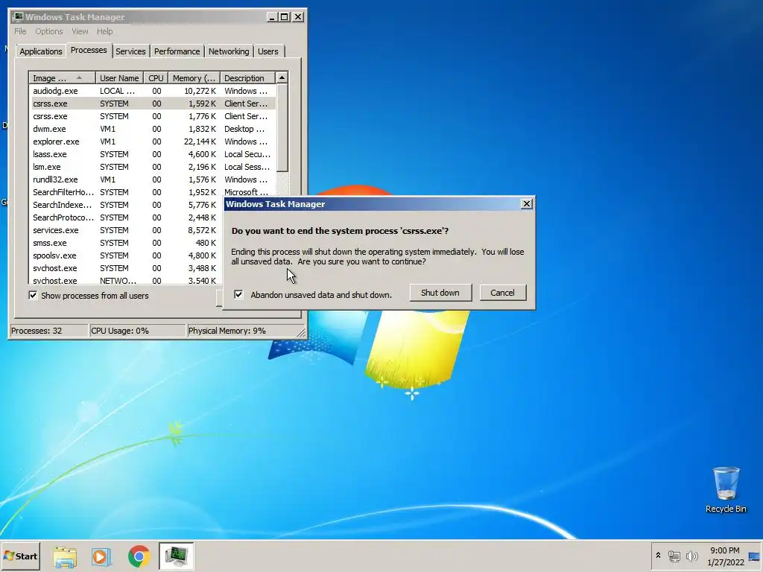
Task: Launch Windows Media Player from taskbar
Action: pos(101,556)
